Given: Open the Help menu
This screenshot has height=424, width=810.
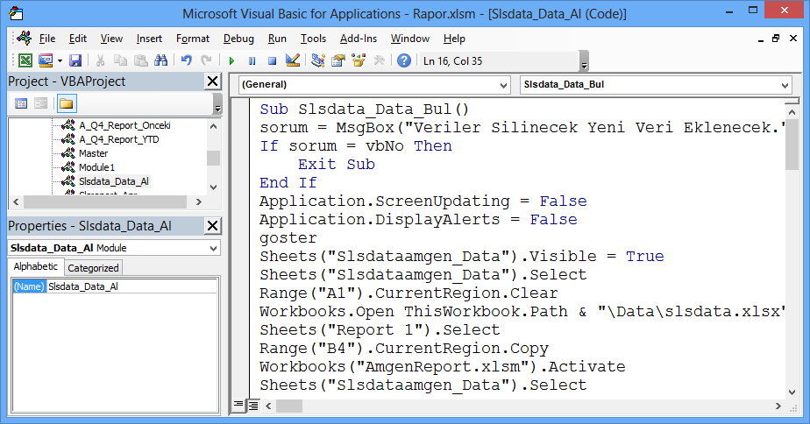Looking at the screenshot, I should click(454, 39).
